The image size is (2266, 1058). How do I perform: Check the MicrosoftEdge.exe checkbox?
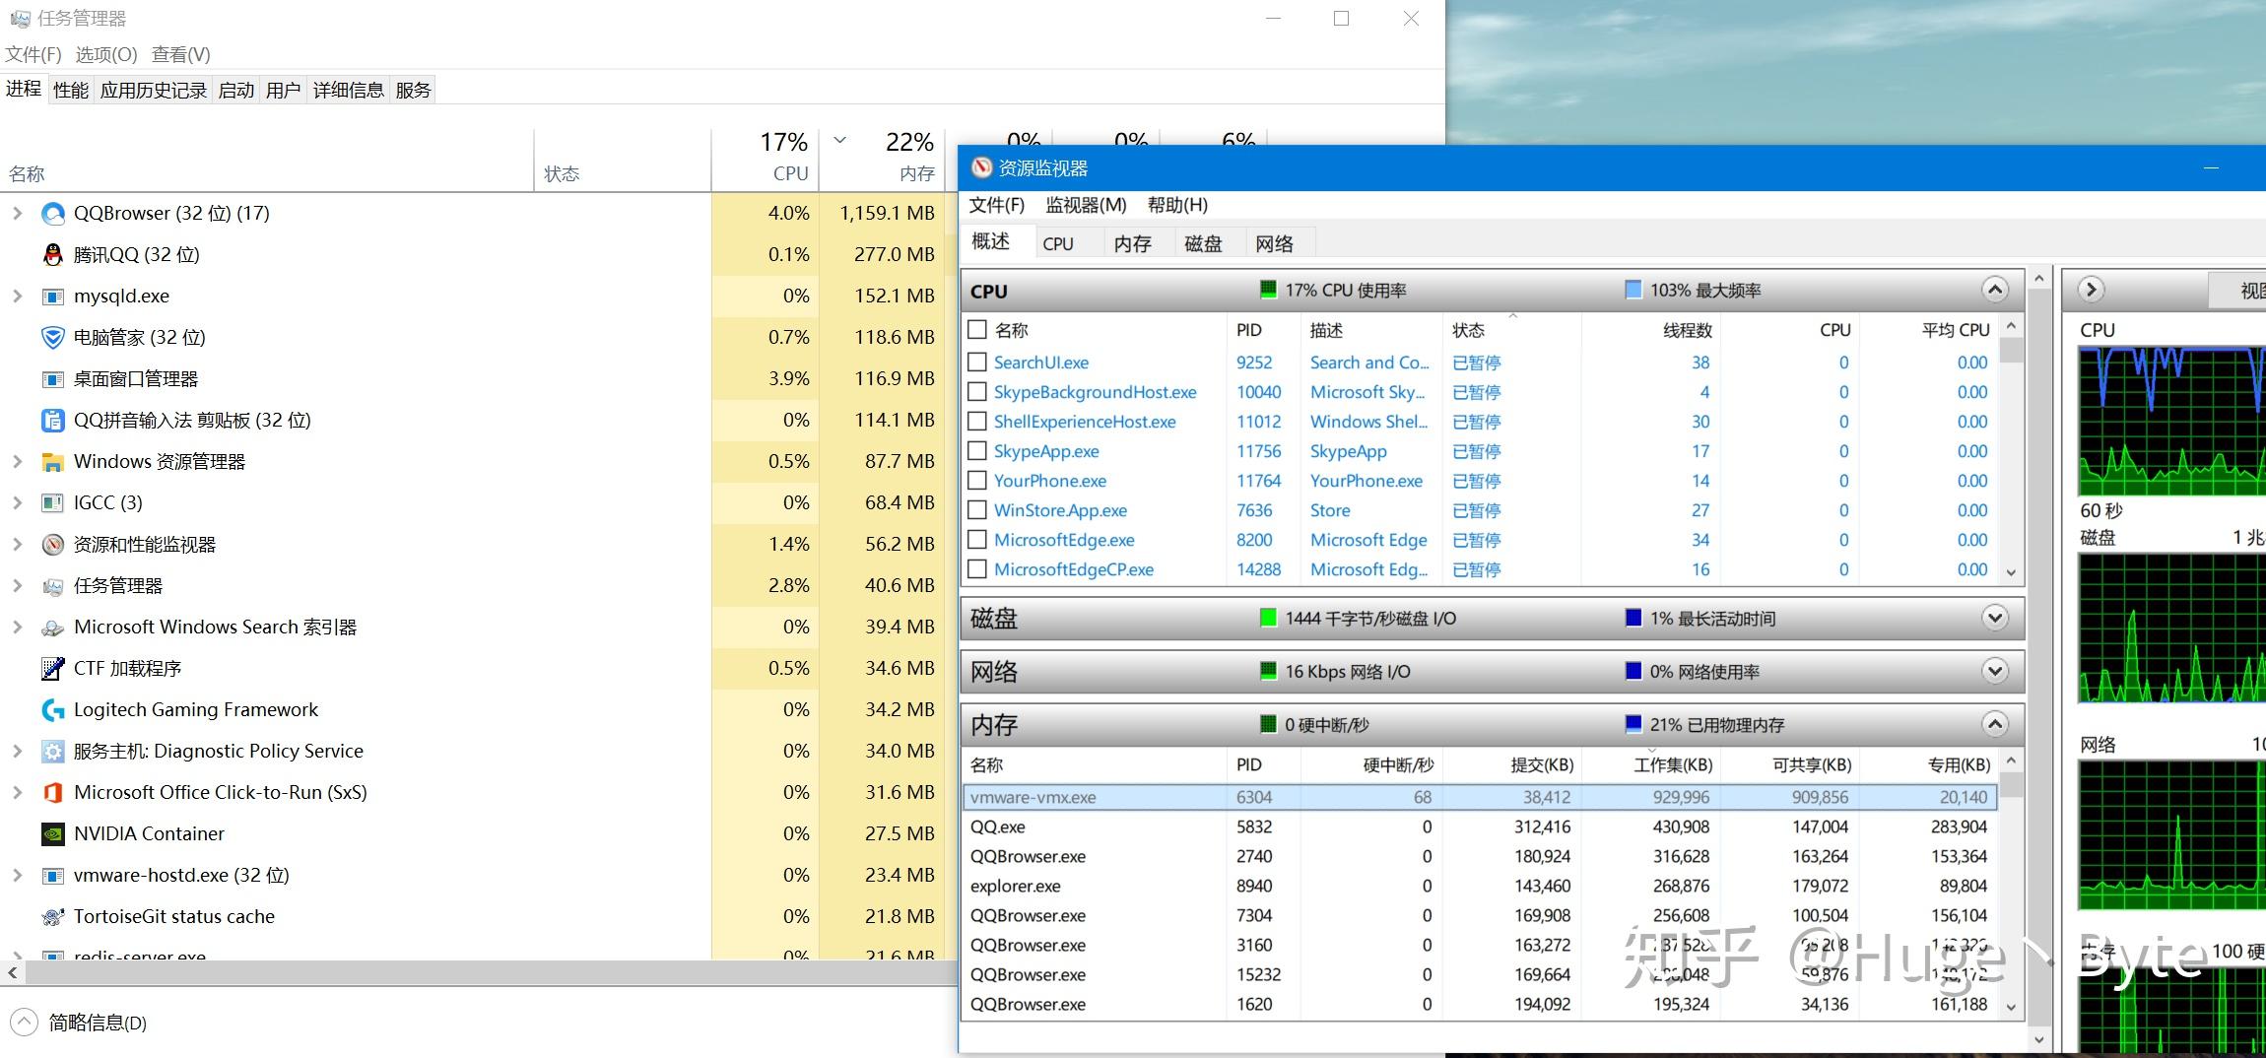tap(977, 539)
